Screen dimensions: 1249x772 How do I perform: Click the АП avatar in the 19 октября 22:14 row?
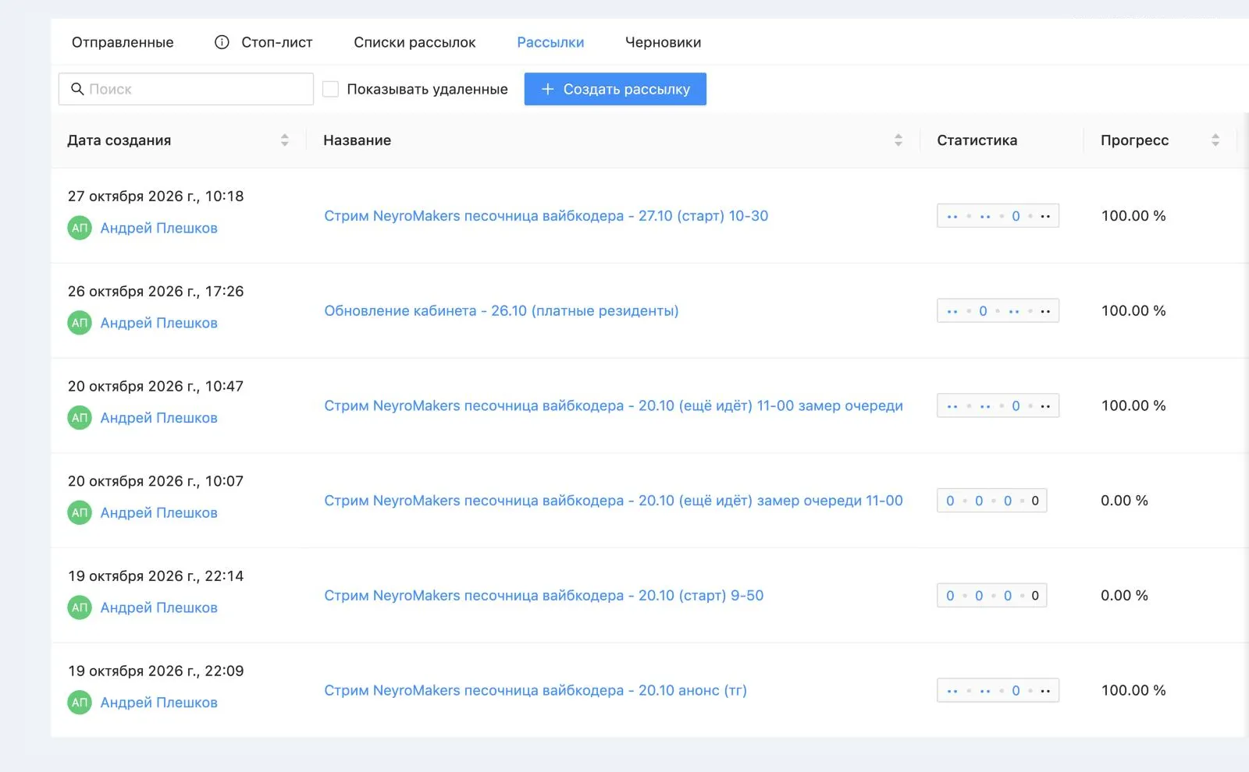(x=80, y=607)
